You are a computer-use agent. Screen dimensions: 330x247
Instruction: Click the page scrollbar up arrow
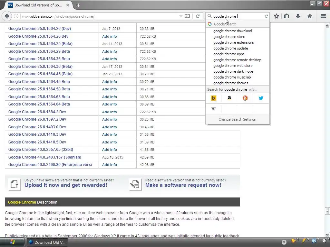coord(327,26)
